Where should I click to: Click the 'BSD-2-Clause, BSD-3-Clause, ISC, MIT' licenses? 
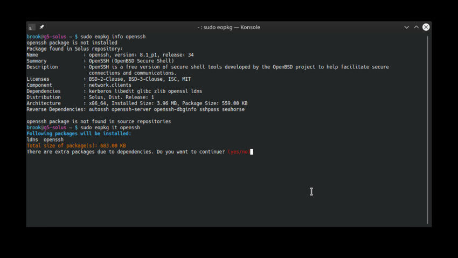140,79
